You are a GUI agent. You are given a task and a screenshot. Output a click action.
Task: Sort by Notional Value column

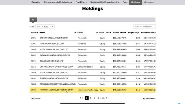click(x=148, y=33)
